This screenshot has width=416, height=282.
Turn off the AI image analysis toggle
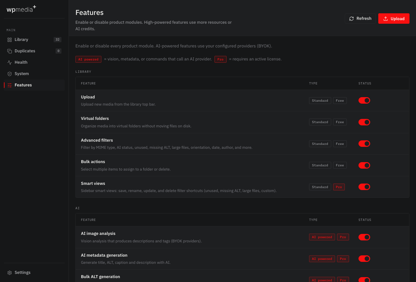pos(364,237)
